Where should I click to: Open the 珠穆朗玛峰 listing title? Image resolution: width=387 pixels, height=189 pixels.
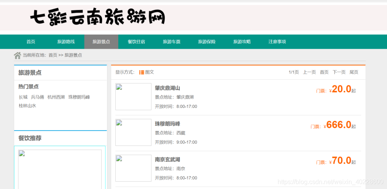[x=167, y=124]
